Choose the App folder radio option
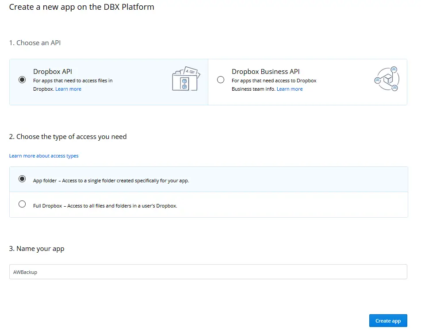 coord(22,179)
